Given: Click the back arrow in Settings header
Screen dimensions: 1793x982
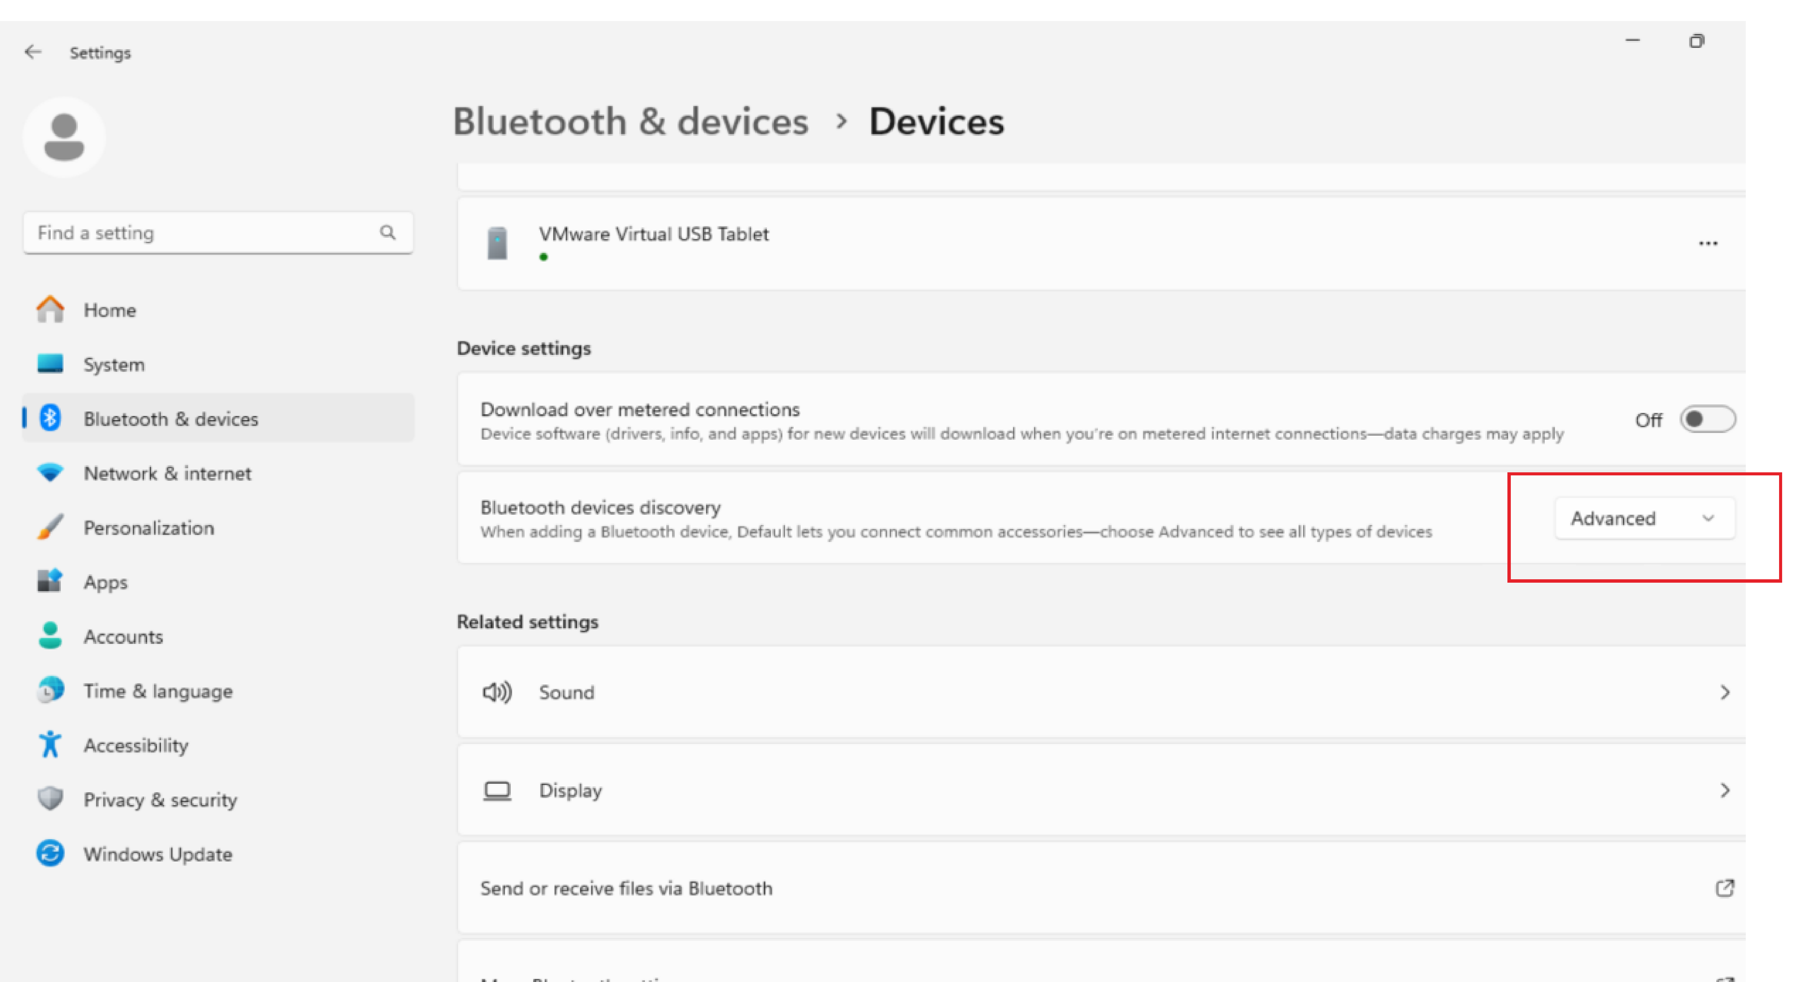Looking at the screenshot, I should (33, 52).
